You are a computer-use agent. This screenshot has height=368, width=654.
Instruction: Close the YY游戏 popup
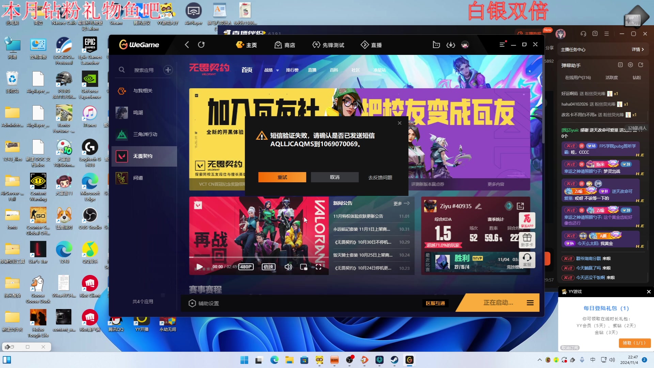tap(649, 292)
